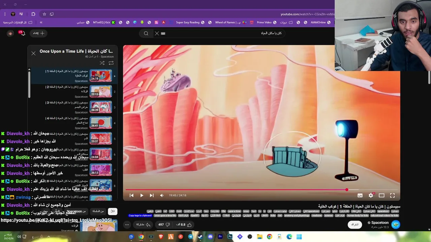The width and height of the screenshot is (431, 242).
Task: Open the 'Super Easy Reading' bookmark
Action: pyautogui.click(x=190, y=23)
